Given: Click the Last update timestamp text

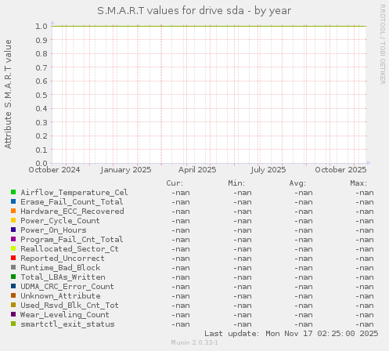Looking at the screenshot, I should (x=291, y=334).
